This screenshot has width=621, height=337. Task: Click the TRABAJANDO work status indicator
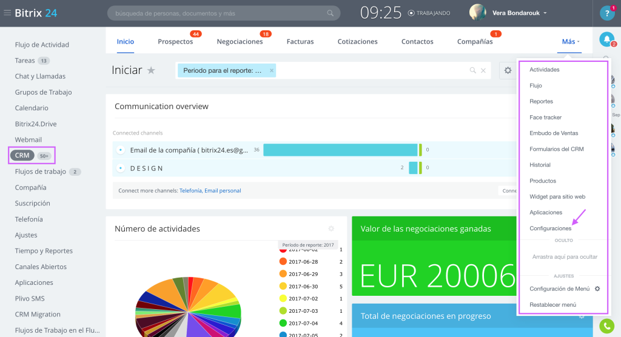tap(429, 13)
